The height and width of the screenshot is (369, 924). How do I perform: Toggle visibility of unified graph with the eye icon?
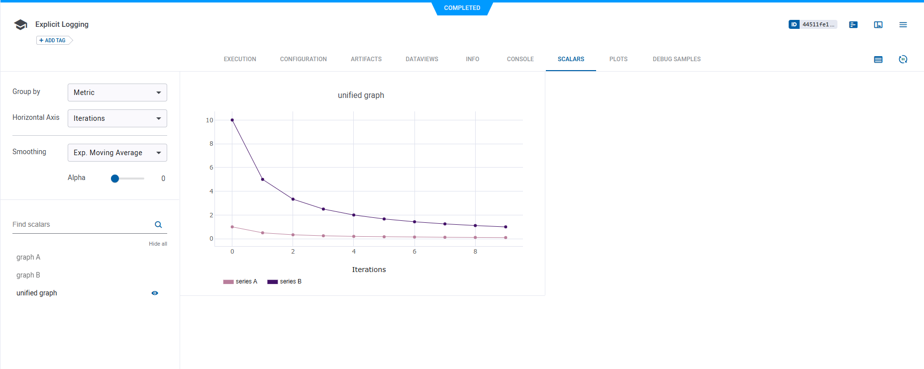click(155, 293)
